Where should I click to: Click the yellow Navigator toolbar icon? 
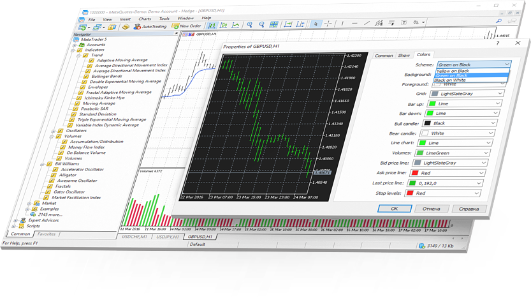tap(126, 26)
